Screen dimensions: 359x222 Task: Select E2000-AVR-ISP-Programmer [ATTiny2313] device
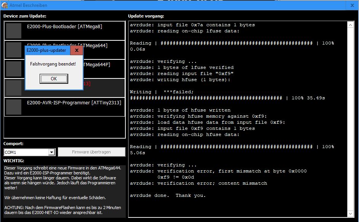coord(64,107)
